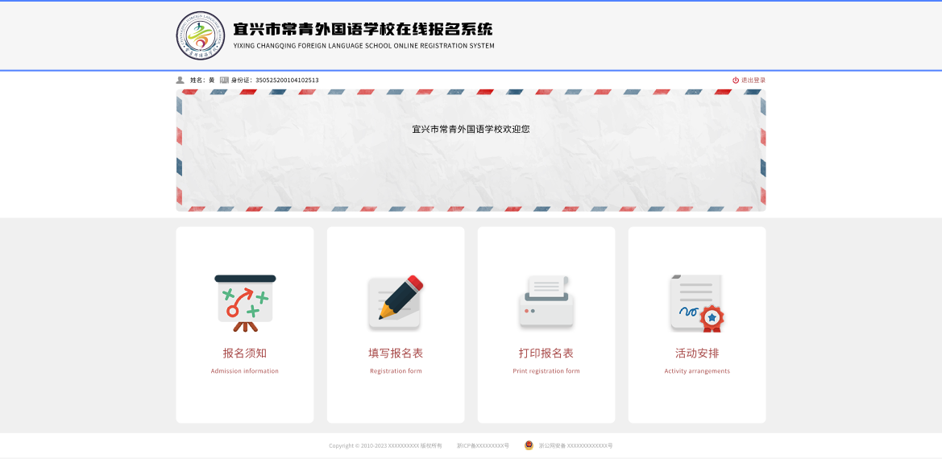
Task: Log out via 退出登录
Action: [749, 80]
